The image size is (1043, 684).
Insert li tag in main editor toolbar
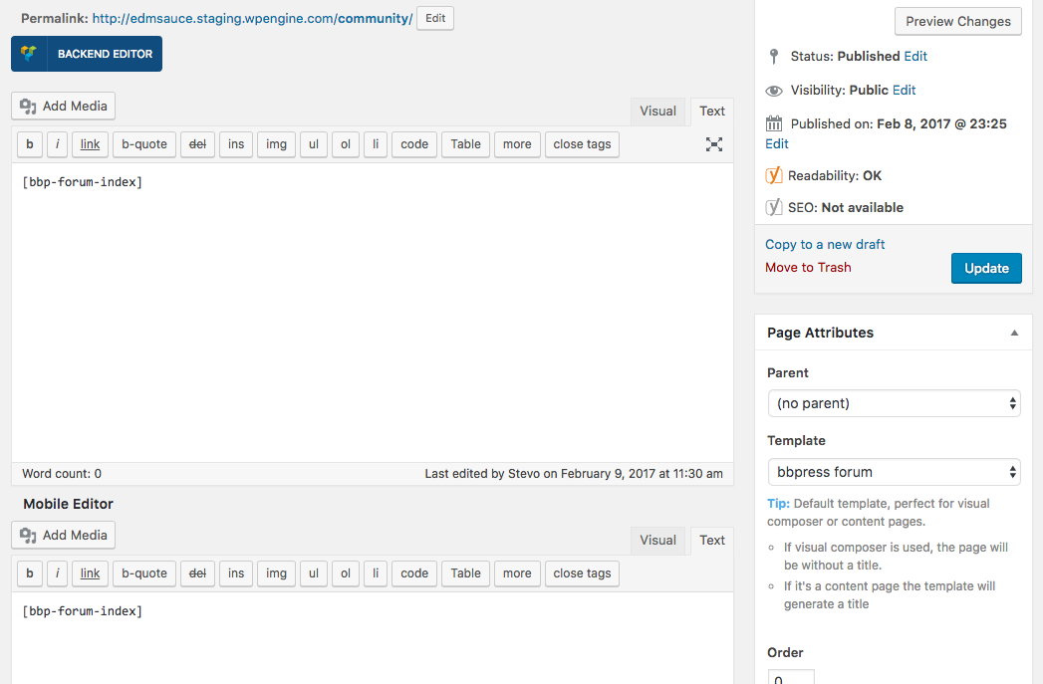point(376,144)
